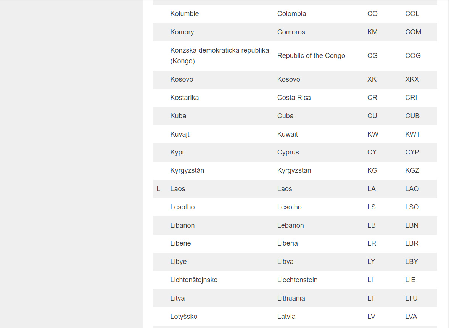The height and width of the screenshot is (328, 449).
Task: Click the Cyprus table entry
Action: (x=288, y=152)
